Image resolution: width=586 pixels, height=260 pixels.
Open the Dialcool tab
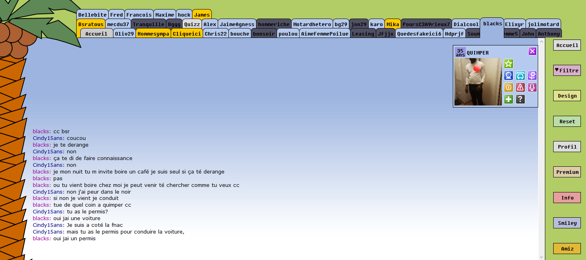pyautogui.click(x=466, y=24)
